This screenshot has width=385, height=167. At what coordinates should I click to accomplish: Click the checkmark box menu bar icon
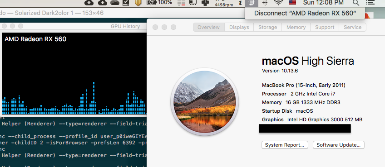point(126,2)
